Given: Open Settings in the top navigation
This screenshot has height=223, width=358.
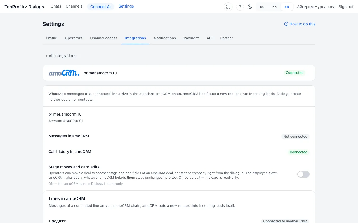Looking at the screenshot, I should tap(126, 6).
